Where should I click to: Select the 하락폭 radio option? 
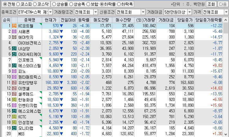pyautogui.click(x=119, y=4)
